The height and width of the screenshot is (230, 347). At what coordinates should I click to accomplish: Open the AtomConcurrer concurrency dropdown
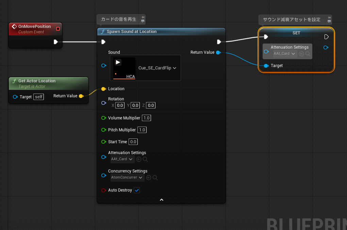pos(128,178)
